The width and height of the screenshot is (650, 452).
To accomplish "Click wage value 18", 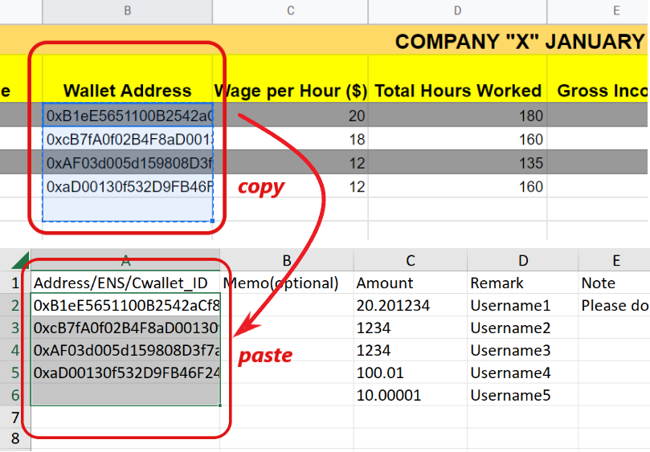I will (x=290, y=138).
